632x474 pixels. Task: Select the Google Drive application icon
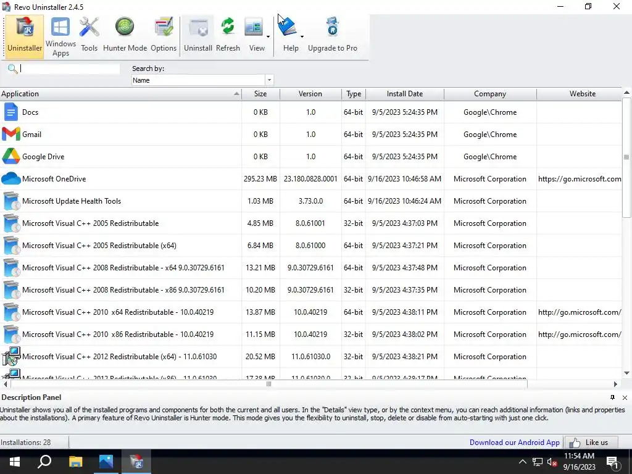pos(11,156)
